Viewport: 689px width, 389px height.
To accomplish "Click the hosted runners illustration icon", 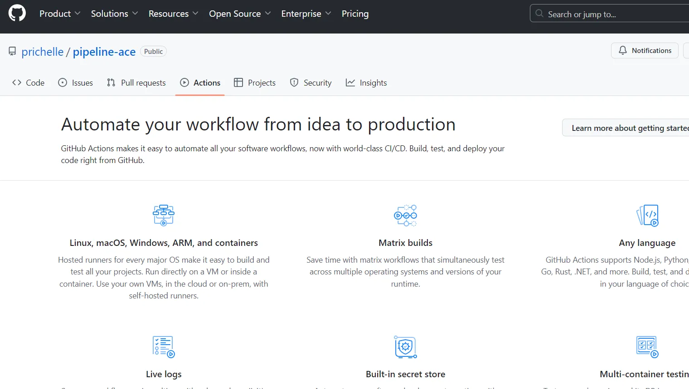I will (x=164, y=215).
